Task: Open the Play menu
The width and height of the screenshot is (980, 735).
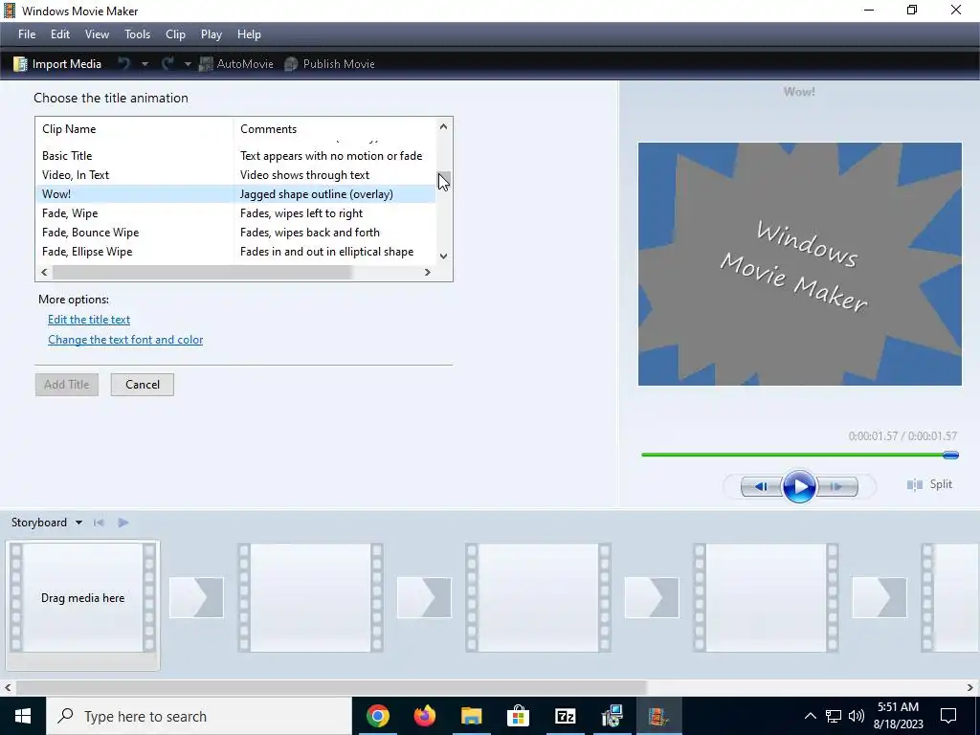Action: 212,34
